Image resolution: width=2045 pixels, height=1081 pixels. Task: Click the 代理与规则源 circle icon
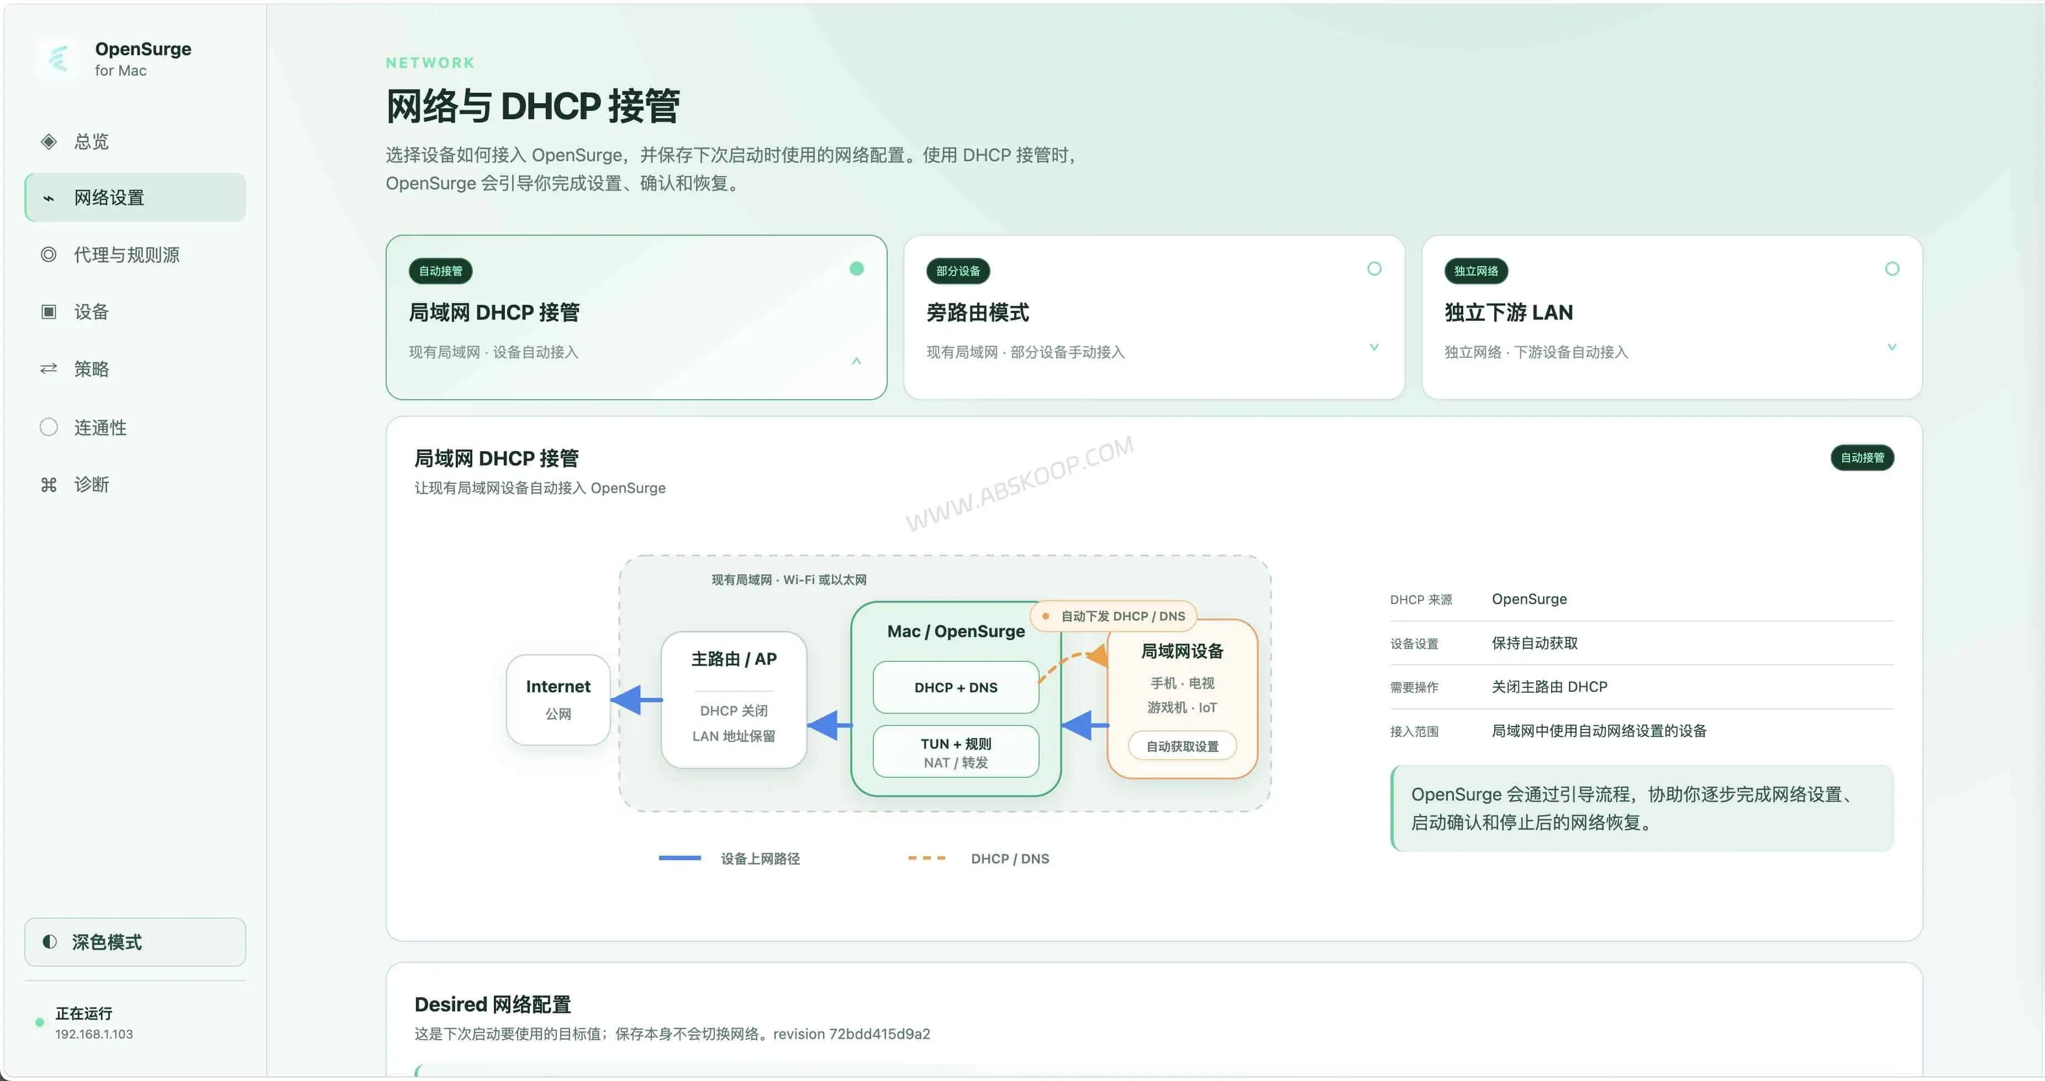[x=49, y=255]
